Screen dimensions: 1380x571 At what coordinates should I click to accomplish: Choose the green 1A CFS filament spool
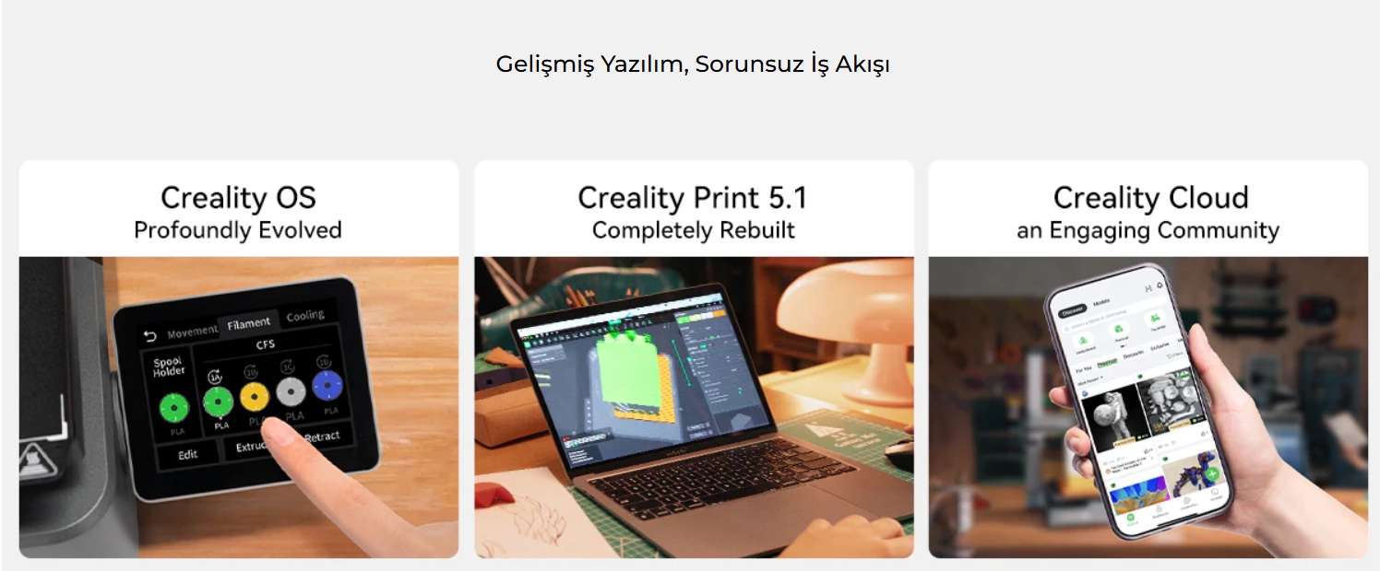click(218, 402)
